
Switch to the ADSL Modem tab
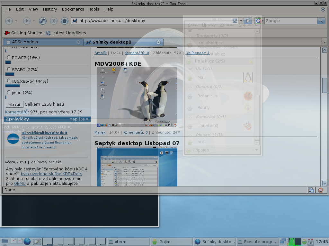[x=43, y=42]
